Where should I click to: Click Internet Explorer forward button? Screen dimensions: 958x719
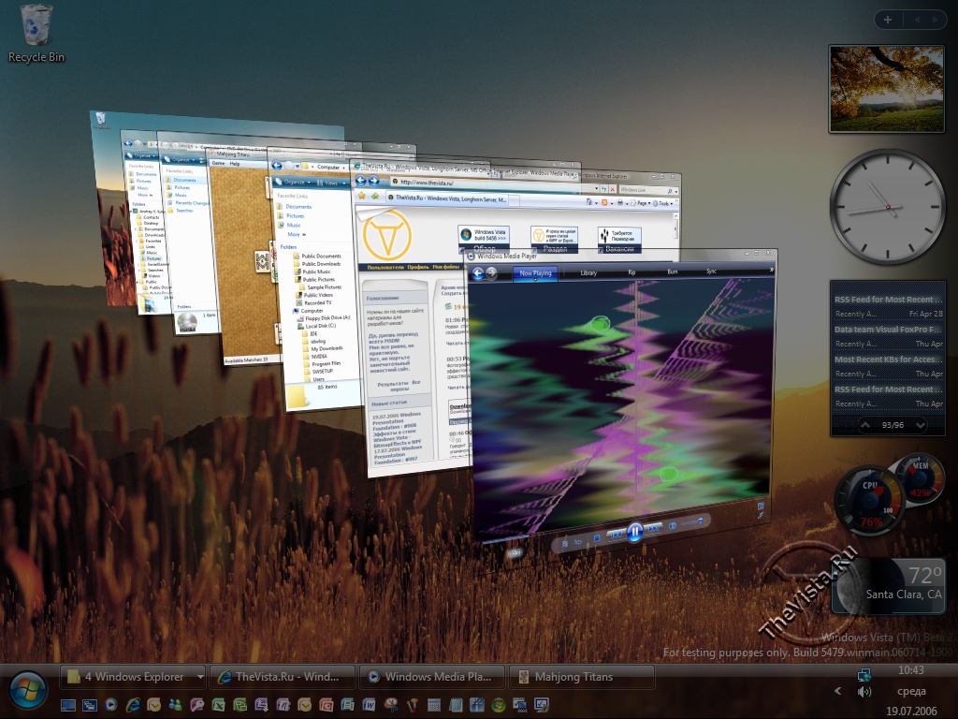(373, 181)
